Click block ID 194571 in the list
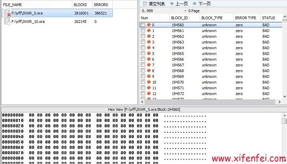Viewport: 287px width, 164px height. 178,88
